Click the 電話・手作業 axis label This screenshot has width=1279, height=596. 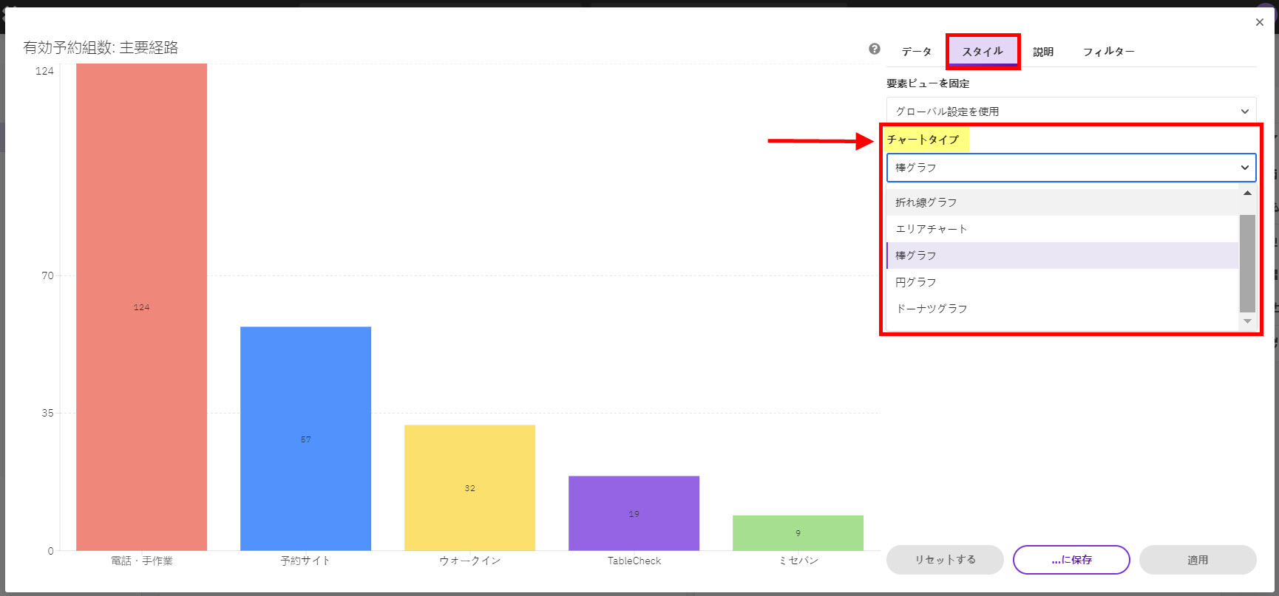point(142,561)
